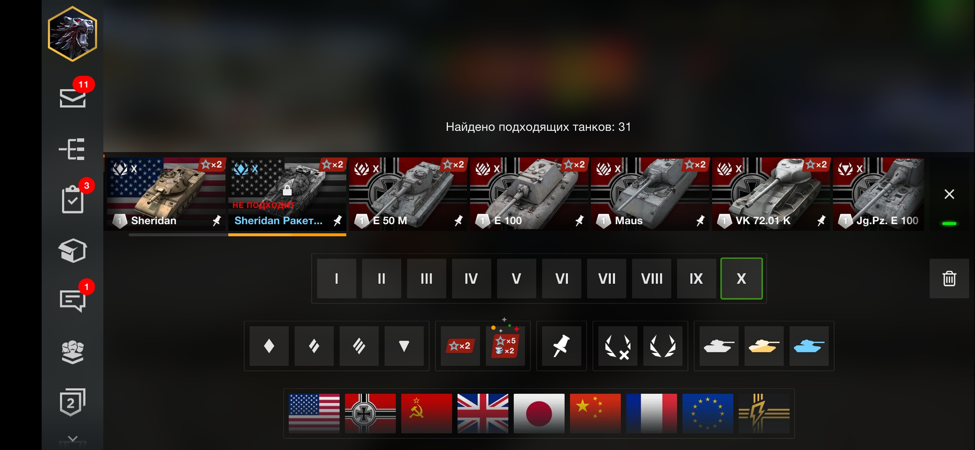975x450 pixels.
Task: Open the clan fist icon
Action: coord(72,352)
